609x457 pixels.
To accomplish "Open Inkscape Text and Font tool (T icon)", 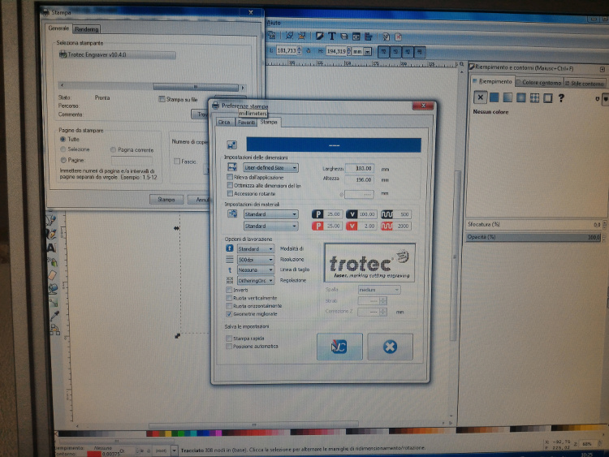I will (331, 36).
